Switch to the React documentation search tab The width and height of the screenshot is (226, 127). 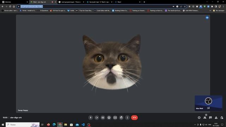71,2
